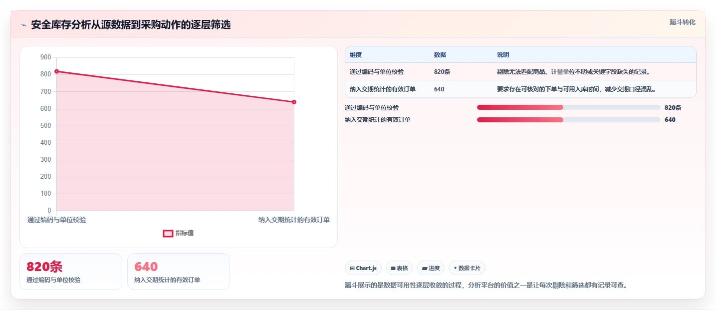Click progress label 通过编码与单位校验
Viewport: 716px width, 310px height.
click(372, 107)
